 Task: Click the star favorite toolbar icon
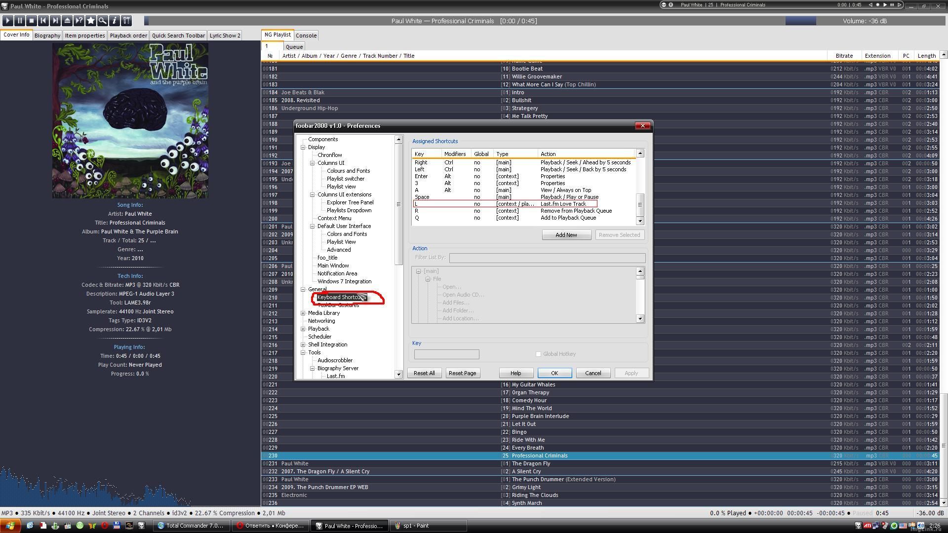tap(91, 21)
